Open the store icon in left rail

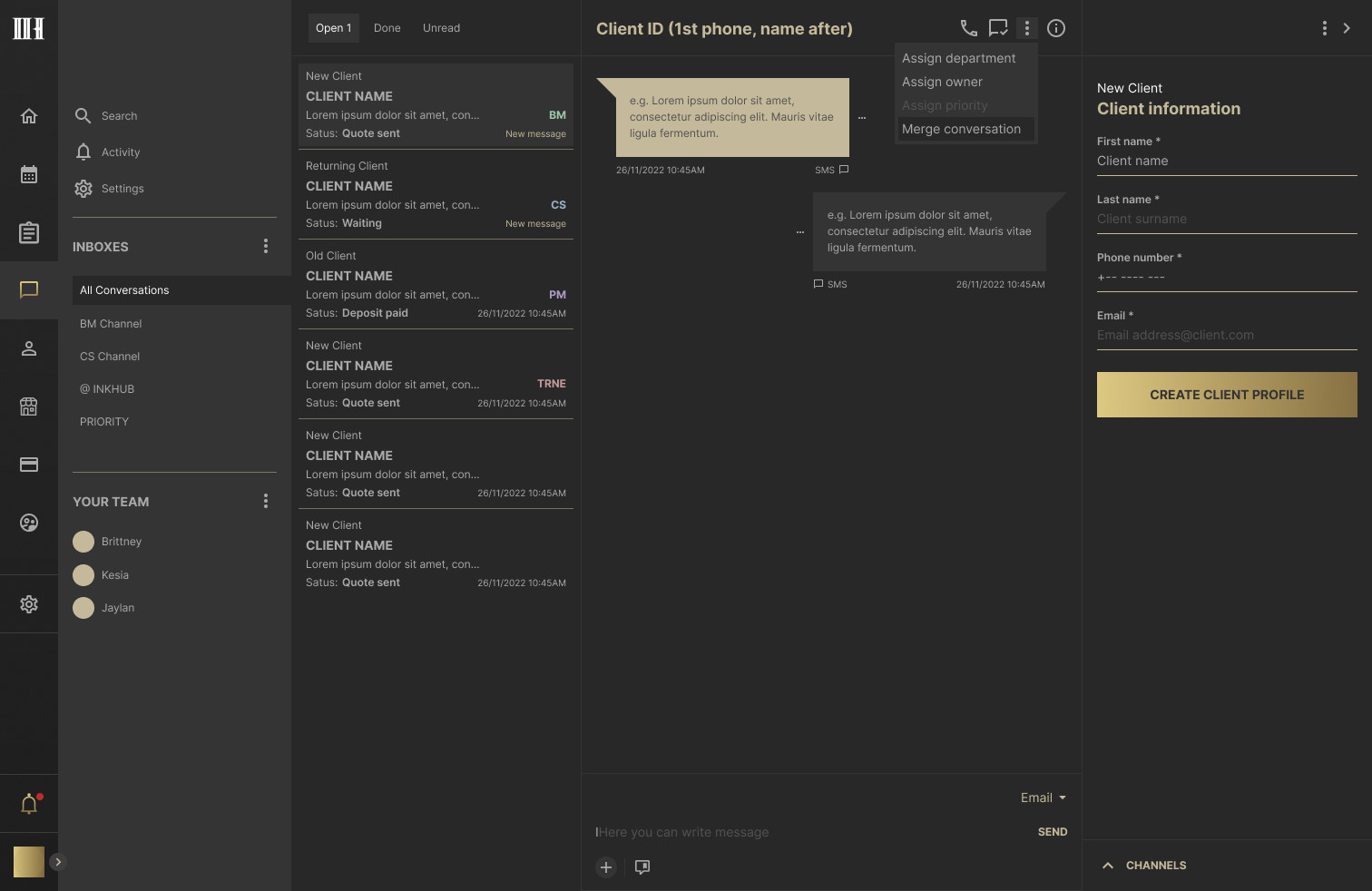tap(29, 406)
